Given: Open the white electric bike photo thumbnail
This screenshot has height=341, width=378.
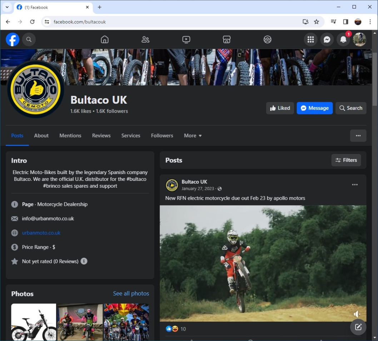Looking at the screenshot, I should (x=33, y=322).
